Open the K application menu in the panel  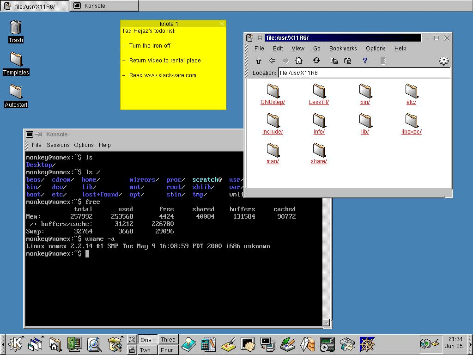pos(16,344)
